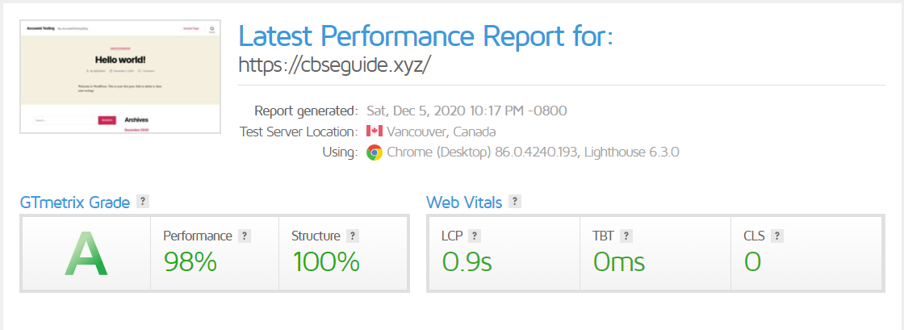Click the help icon beside GTmetrix Grade
904x330 pixels.
143,202
